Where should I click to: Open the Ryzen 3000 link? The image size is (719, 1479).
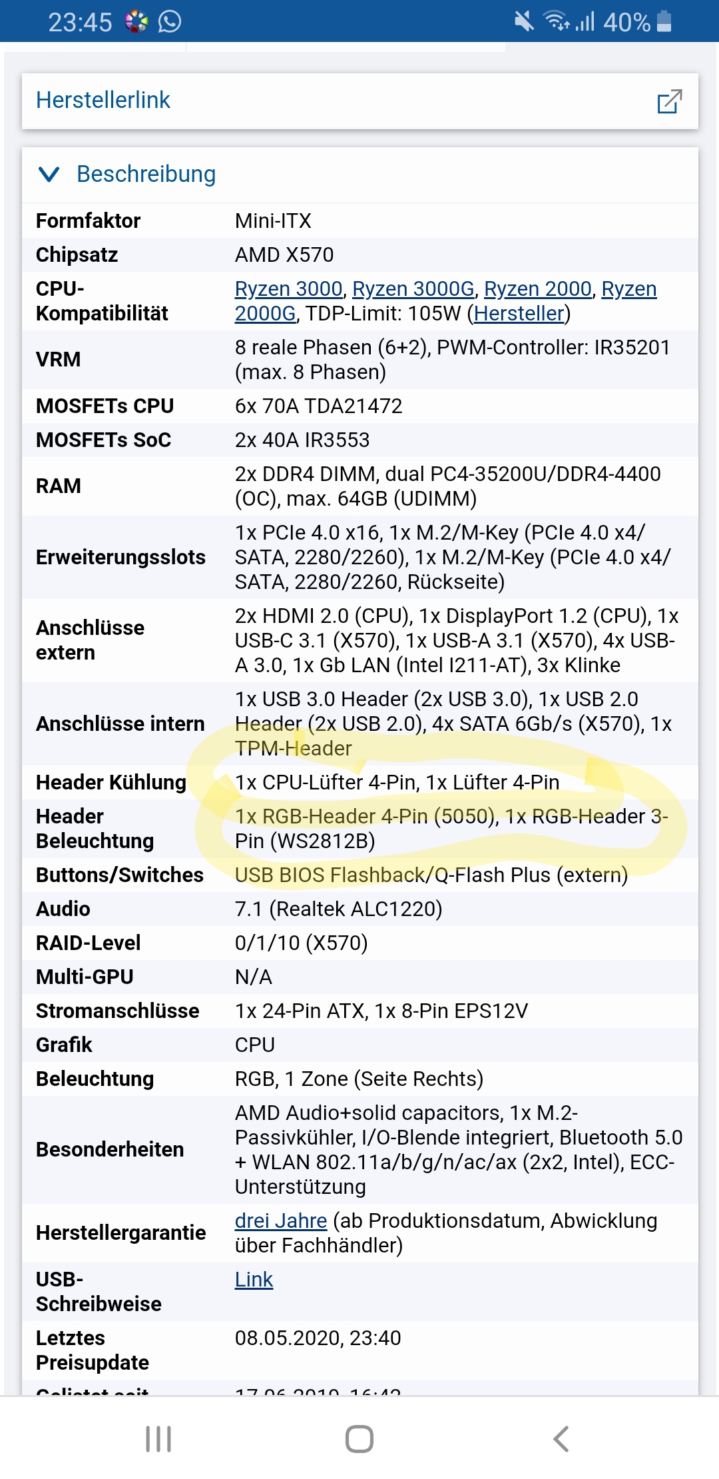tap(288, 289)
